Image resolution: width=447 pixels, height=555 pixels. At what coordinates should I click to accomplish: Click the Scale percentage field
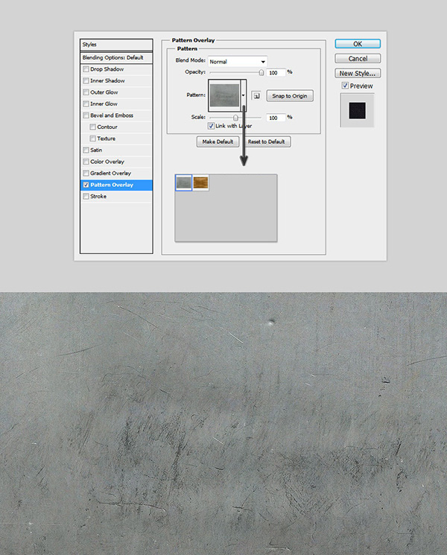tap(275, 118)
